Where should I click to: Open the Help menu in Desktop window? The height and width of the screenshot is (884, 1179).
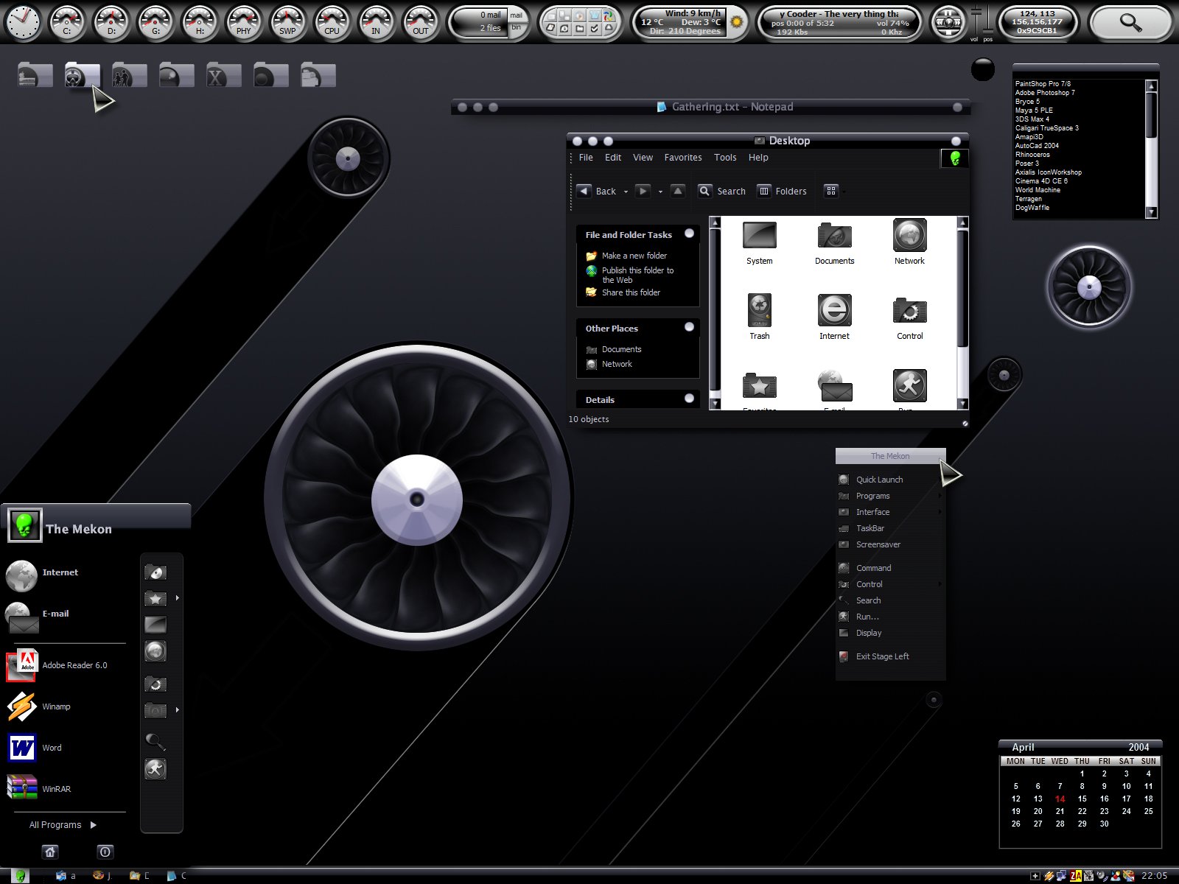coord(758,158)
